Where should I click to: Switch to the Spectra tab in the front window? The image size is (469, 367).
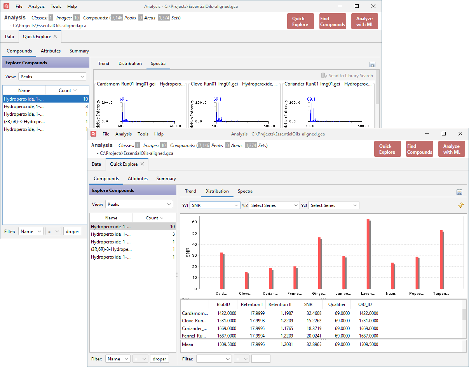(245, 191)
